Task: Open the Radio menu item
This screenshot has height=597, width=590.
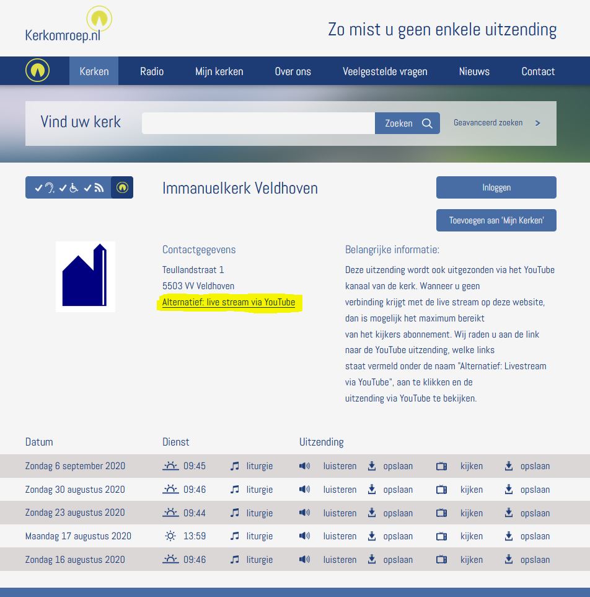Action: [152, 71]
